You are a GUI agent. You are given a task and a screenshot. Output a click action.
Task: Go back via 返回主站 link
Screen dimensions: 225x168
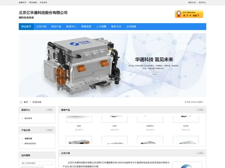192,2
